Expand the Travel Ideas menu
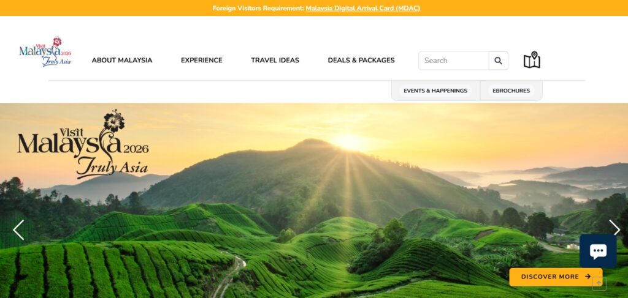 (x=275, y=61)
